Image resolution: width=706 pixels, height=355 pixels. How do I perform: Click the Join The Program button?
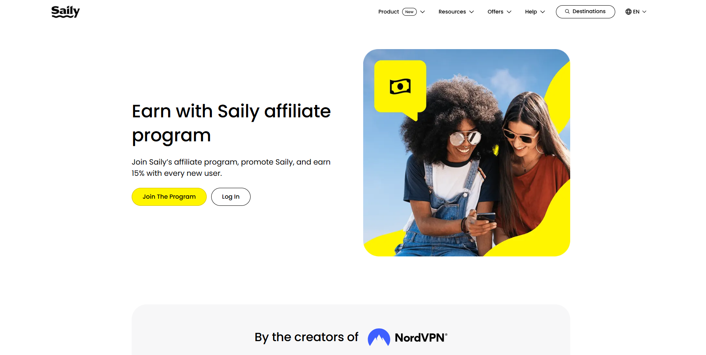click(169, 197)
